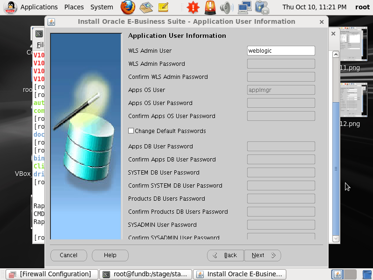This screenshot has width=373, height=280.
Task: Switch to the second workspace in pager
Action: (350, 274)
